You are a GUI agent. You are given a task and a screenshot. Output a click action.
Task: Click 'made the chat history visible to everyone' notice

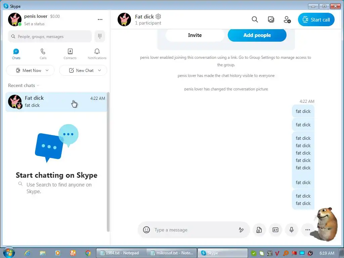226,76
